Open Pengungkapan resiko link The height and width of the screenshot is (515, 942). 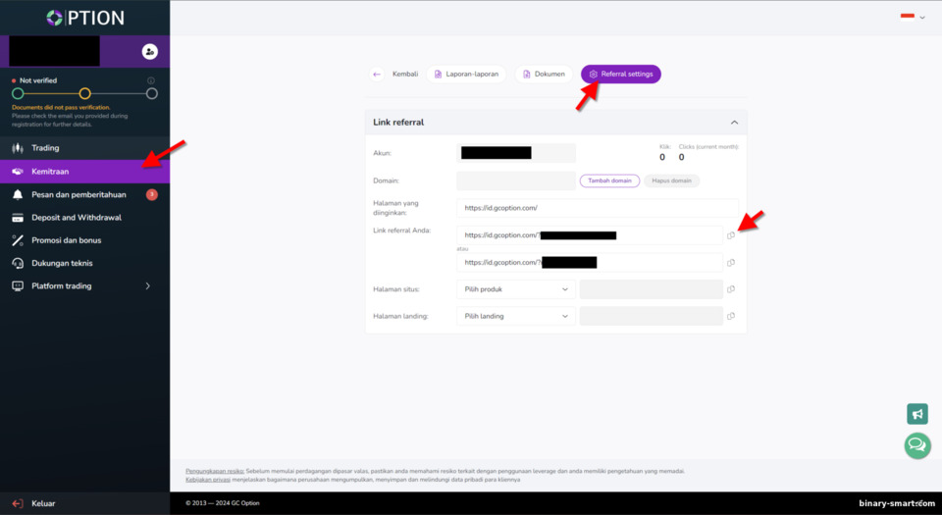(x=215, y=471)
